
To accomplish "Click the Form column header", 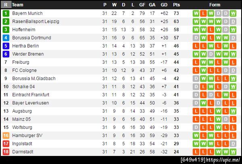I will (215, 5).
